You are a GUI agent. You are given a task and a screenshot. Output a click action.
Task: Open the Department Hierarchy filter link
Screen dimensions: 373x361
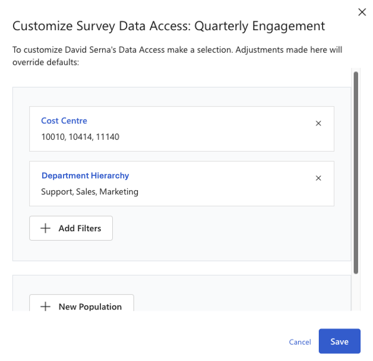[85, 175]
